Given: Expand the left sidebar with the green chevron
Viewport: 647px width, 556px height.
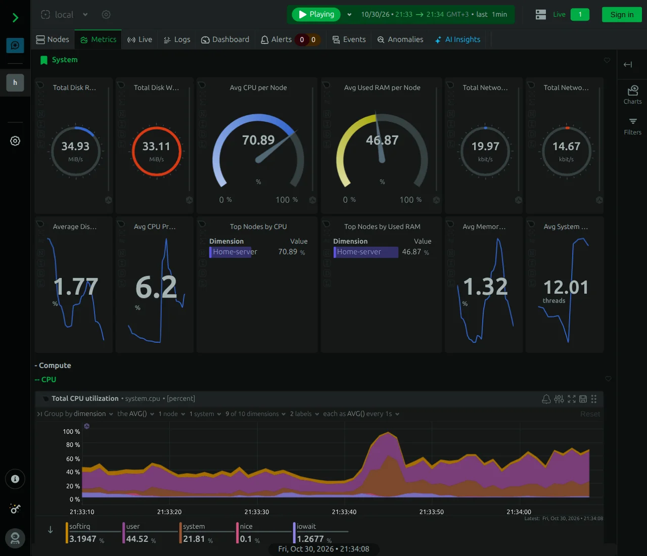Looking at the screenshot, I should click(x=15, y=18).
